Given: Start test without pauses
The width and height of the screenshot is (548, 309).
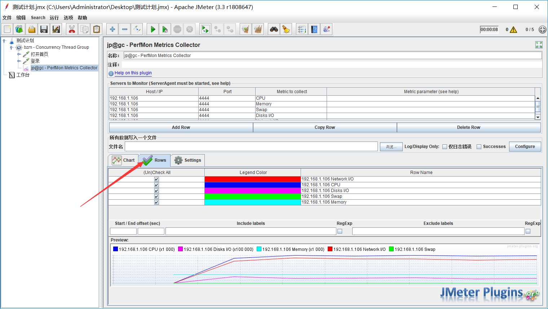Looking at the screenshot, I should [x=165, y=29].
